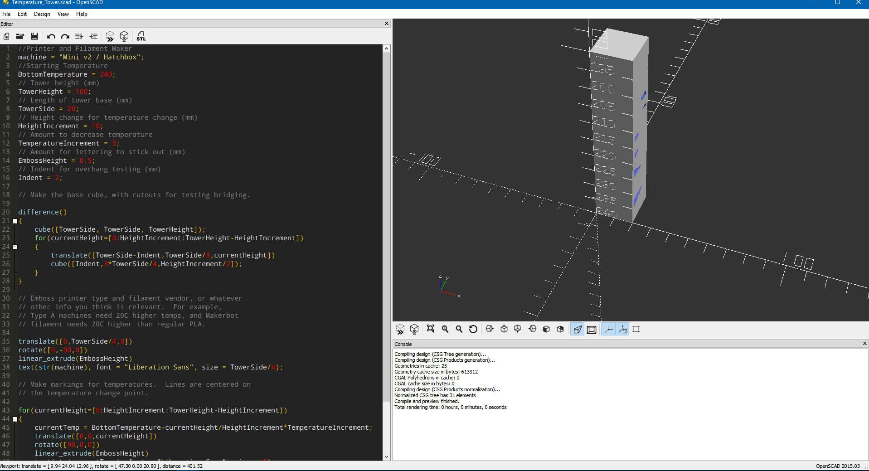
Task: Open the File menu
Action: click(6, 14)
